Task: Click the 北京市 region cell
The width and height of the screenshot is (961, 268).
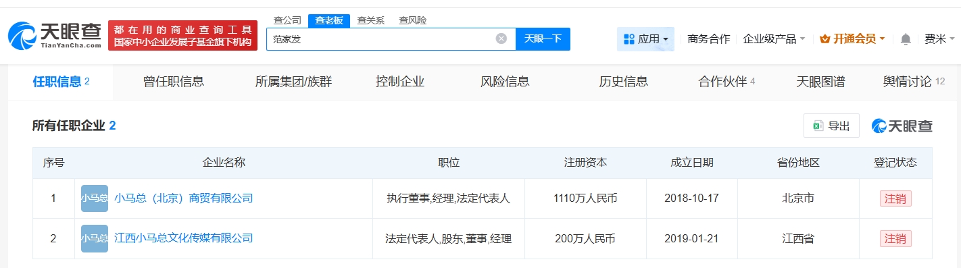Action: point(798,198)
